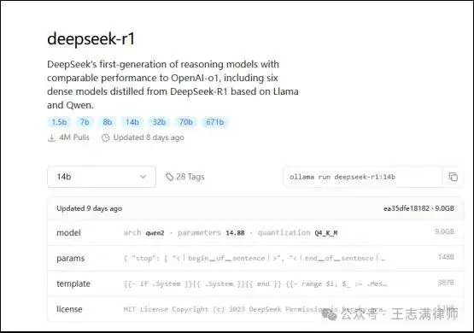
Task: Click the Q4_K_M quantization value
Action: pyautogui.click(x=326, y=233)
